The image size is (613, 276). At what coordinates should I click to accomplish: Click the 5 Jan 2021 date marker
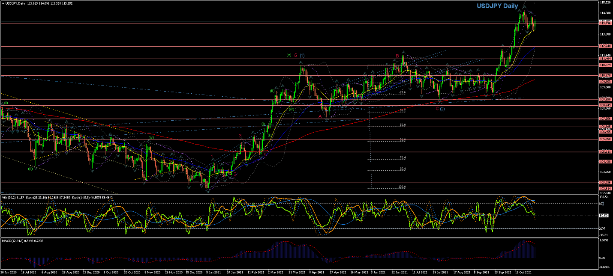(x=213, y=272)
